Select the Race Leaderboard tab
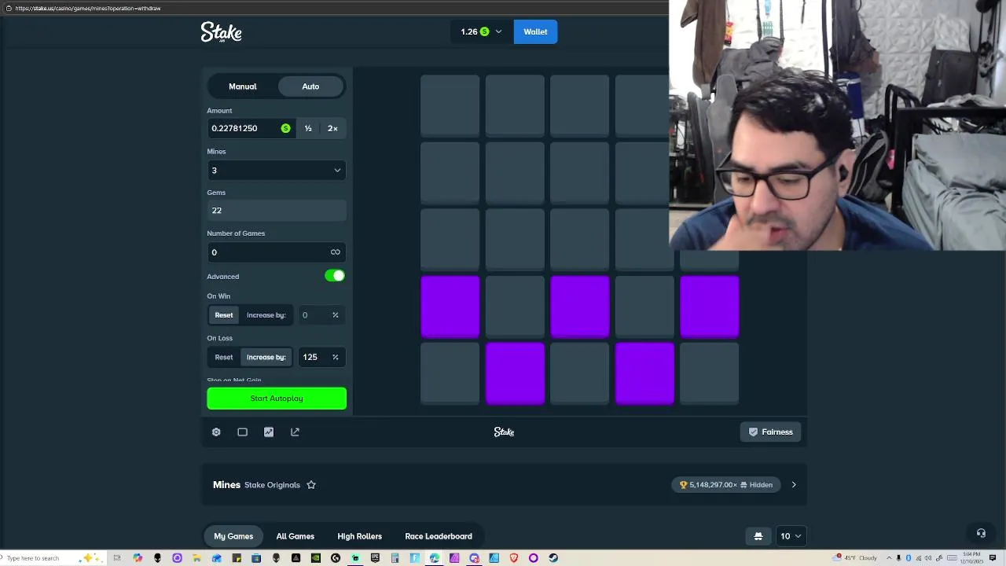The height and width of the screenshot is (566, 1006). click(x=439, y=536)
